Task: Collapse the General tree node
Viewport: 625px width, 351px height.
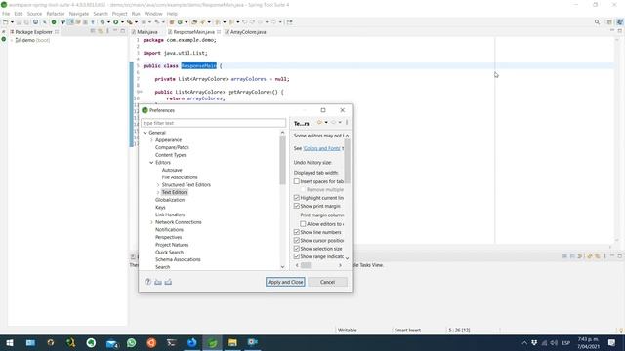Action: (x=146, y=133)
